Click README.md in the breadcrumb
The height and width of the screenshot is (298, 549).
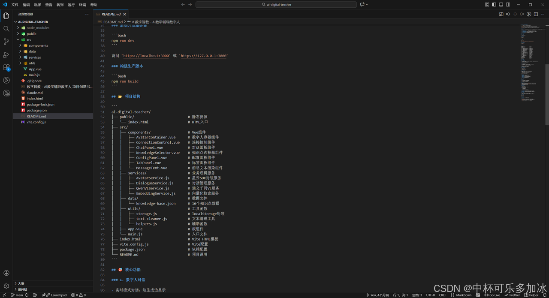coord(113,21)
